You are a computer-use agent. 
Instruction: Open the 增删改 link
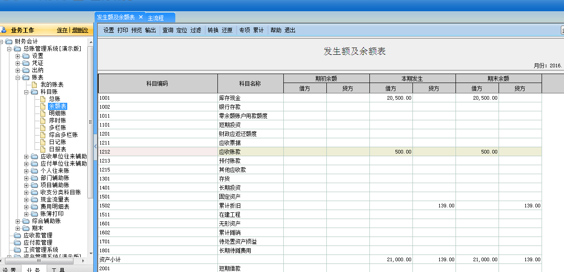click(80, 31)
